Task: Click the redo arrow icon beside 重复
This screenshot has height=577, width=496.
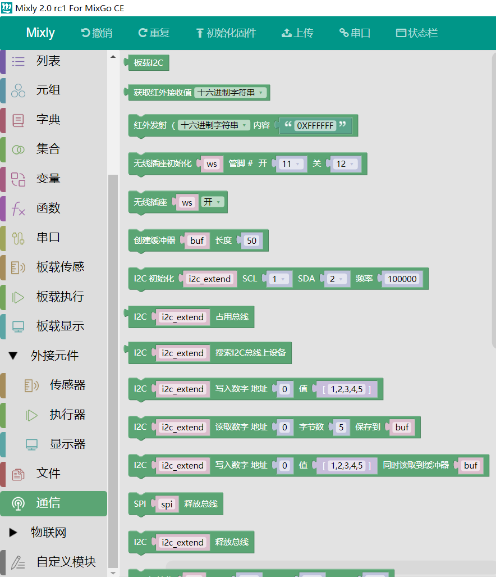Action: (143, 33)
